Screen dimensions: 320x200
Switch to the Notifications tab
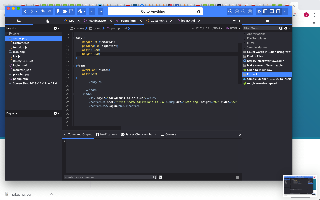click(106, 134)
